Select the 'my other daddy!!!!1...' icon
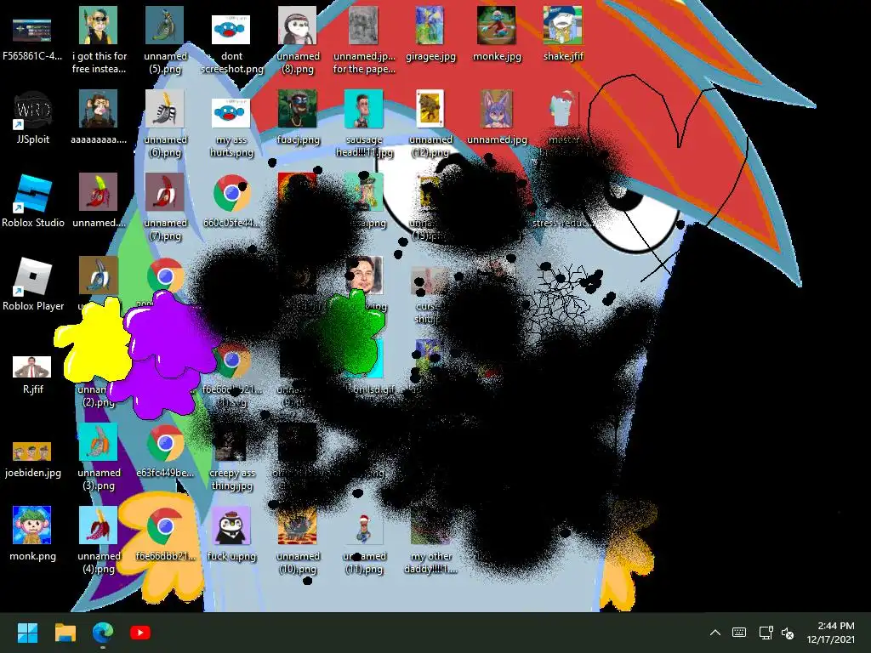The height and width of the screenshot is (653, 871). click(x=430, y=540)
